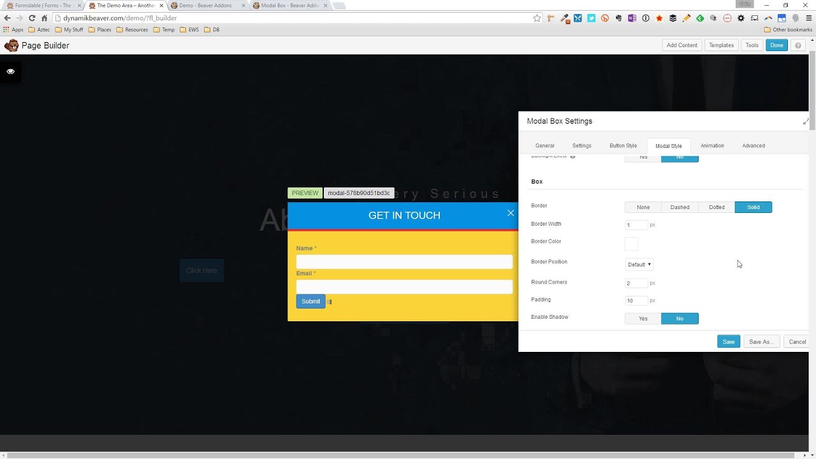Viewport: 816px width, 459px height.
Task: Click the OneNote extension icon
Action: pyautogui.click(x=632, y=18)
